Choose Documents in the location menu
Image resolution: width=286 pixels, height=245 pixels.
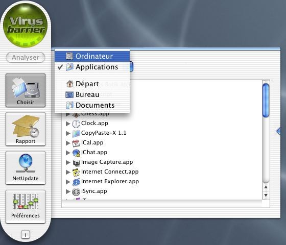tap(92, 105)
